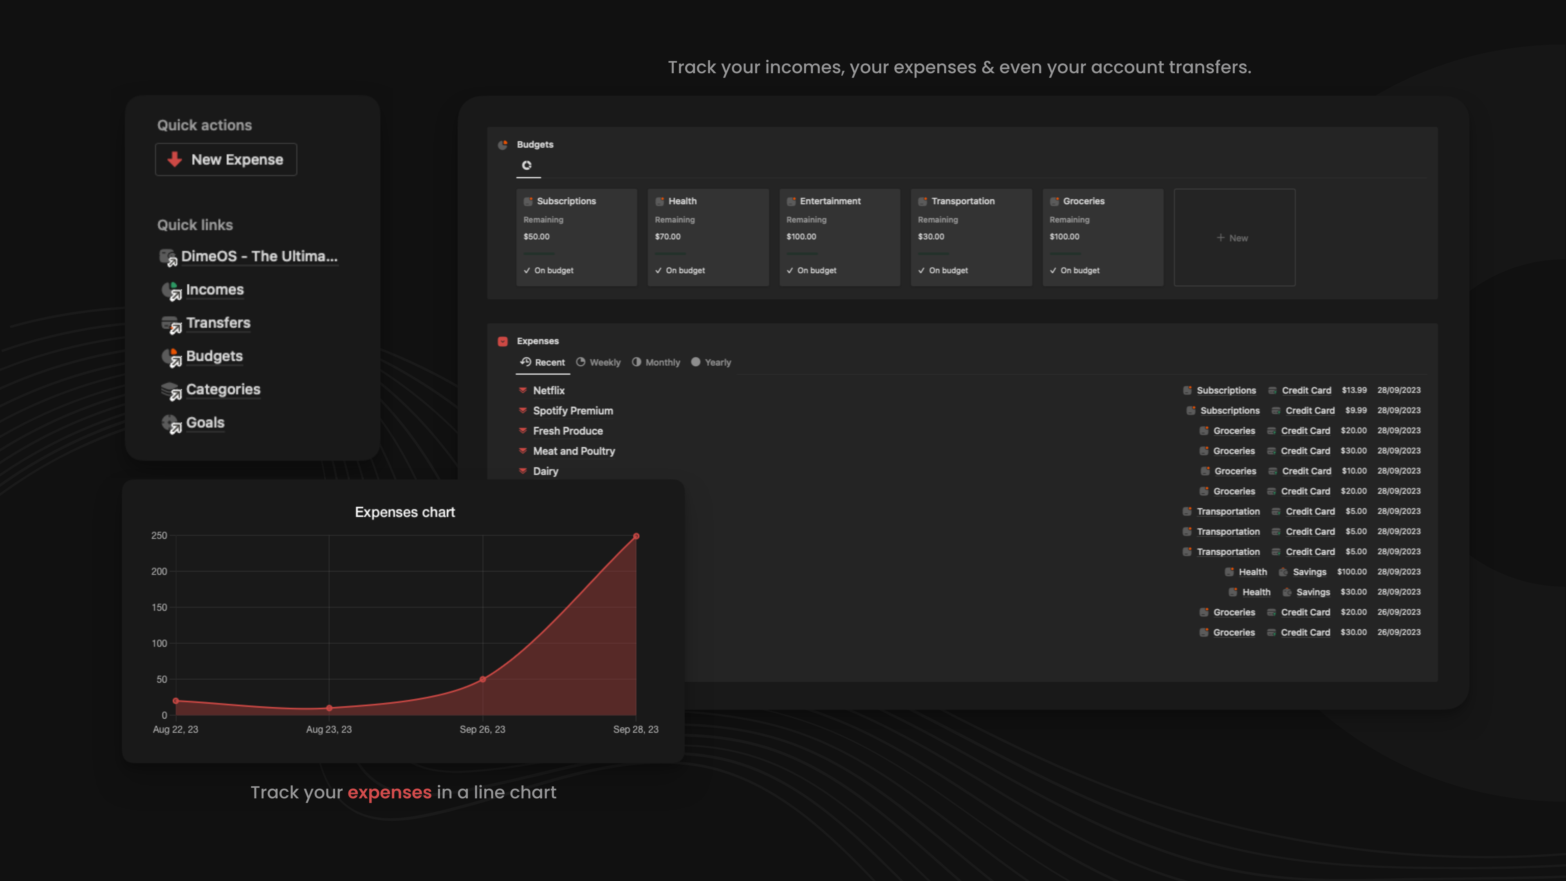Open the Subscriptions budget card
1566x881 pixels.
click(576, 237)
